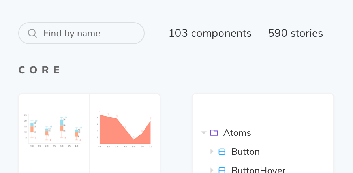Click the blue Button component grid icon
Screen dimensions: 353x173
pyautogui.click(x=222, y=152)
